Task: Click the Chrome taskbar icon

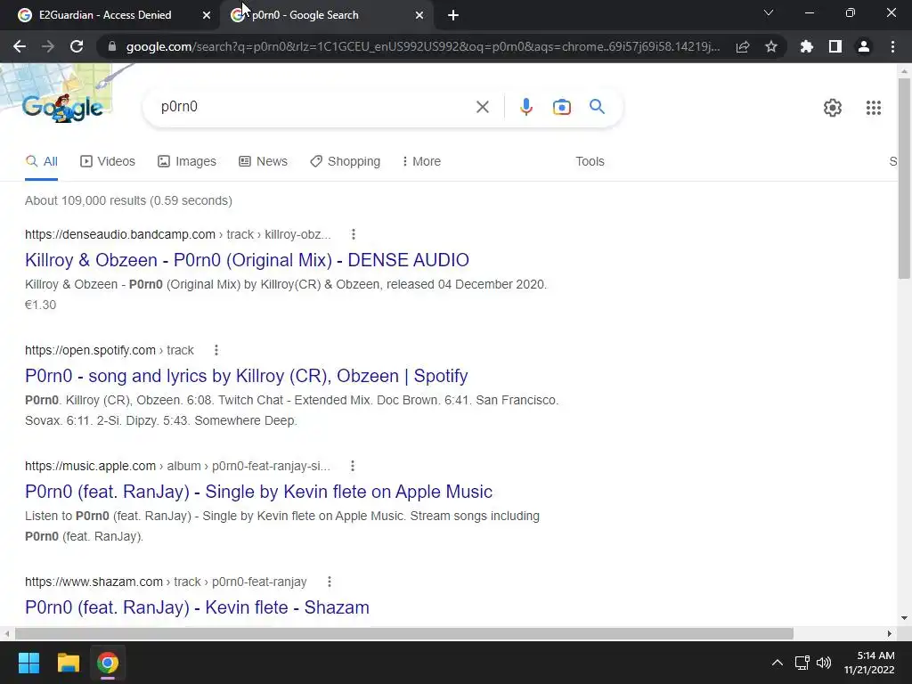Action: click(x=108, y=663)
